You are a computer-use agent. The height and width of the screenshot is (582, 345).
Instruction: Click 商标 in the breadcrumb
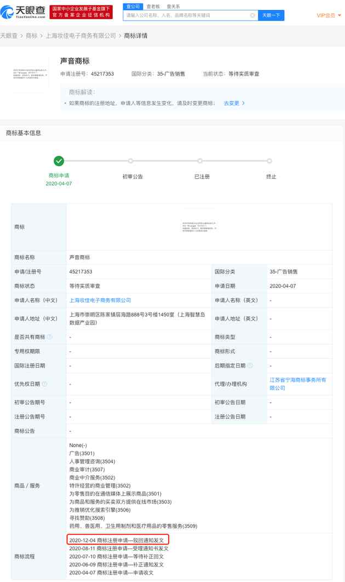(x=32, y=36)
